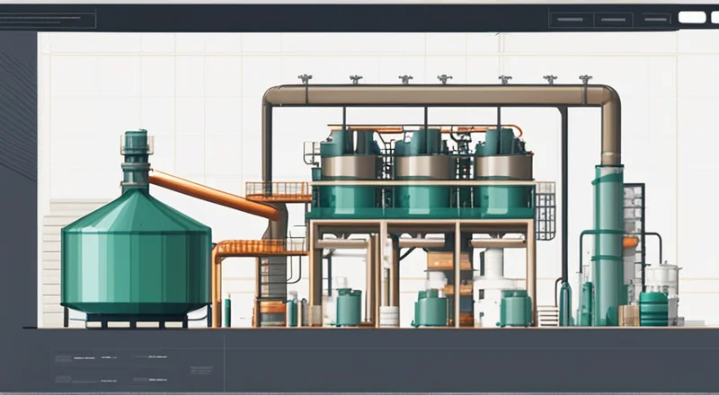This screenshot has height=395, width=719.
Task: Click the title field at top left
Action: coord(49,19)
